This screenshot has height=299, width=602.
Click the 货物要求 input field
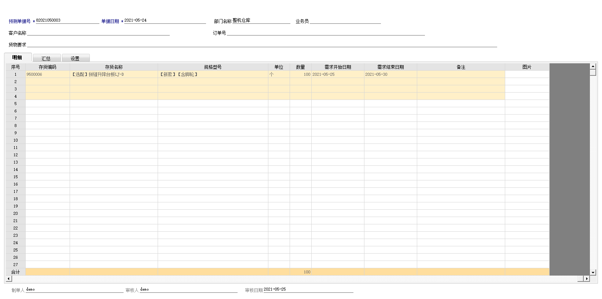click(262, 44)
